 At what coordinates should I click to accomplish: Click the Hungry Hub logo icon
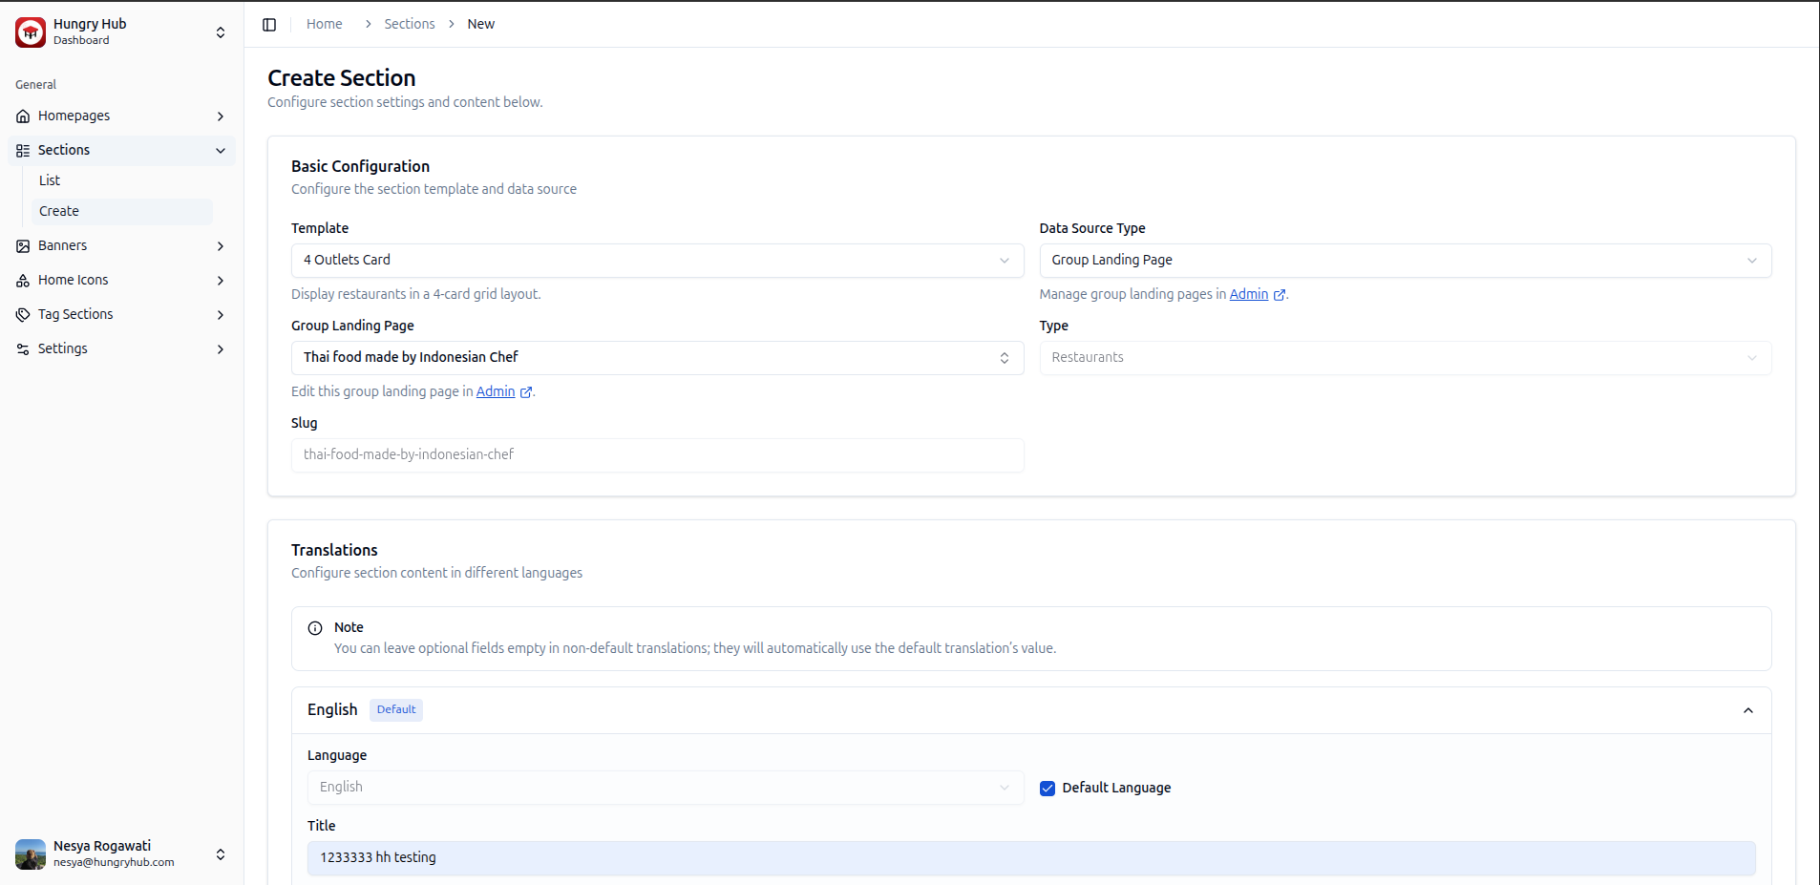click(x=31, y=32)
